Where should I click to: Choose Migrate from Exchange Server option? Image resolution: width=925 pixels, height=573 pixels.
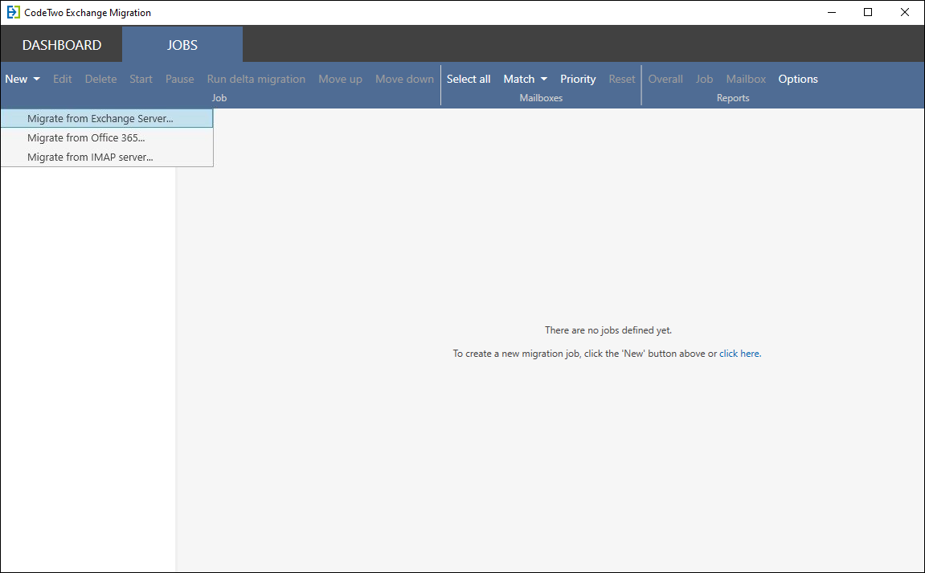[107, 119]
